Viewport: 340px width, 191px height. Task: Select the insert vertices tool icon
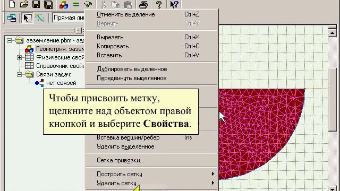pos(39,18)
